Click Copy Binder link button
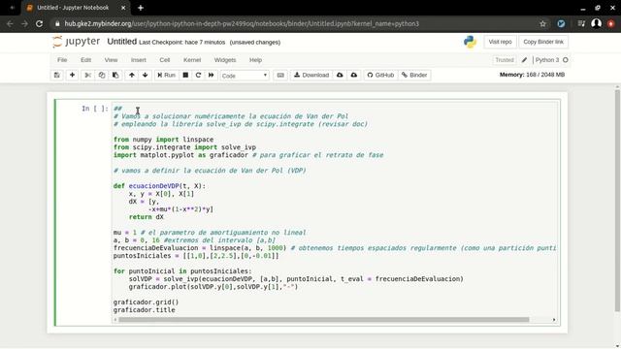 (x=543, y=42)
